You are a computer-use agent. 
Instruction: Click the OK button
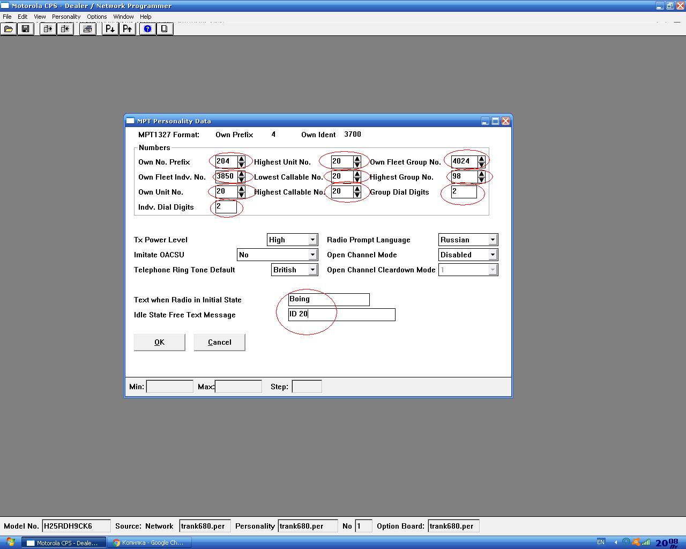160,342
